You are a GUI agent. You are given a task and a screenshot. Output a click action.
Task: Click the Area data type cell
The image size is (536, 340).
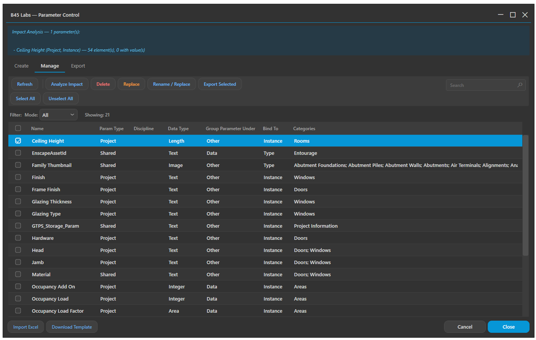(x=173, y=311)
